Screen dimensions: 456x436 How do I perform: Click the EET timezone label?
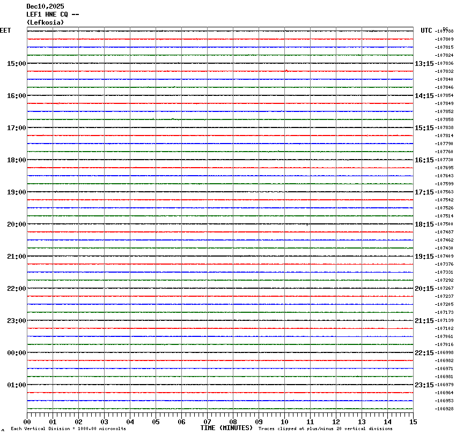pos(5,31)
